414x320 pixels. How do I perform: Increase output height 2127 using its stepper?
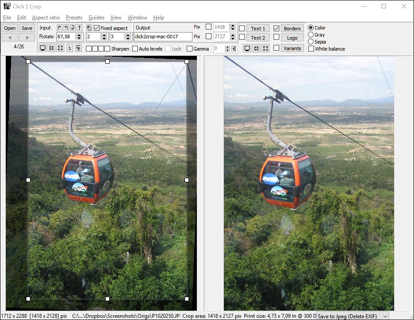click(x=233, y=35)
